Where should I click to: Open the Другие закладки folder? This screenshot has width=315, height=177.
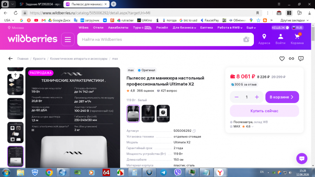coord(294,20)
